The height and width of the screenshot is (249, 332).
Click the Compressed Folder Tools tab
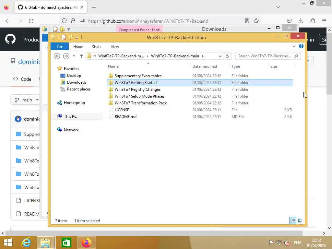pos(139,30)
